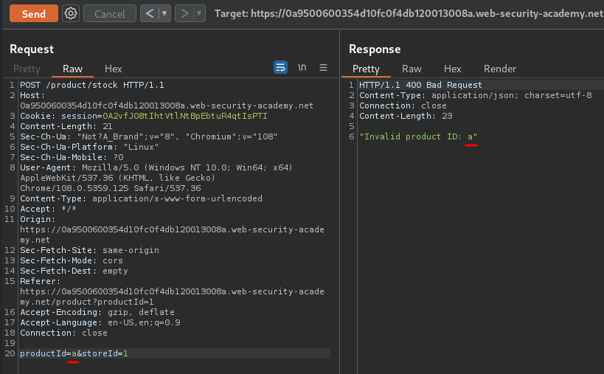
Task: Toggle line wrap icon in the Request panel
Action: pyautogui.click(x=280, y=67)
